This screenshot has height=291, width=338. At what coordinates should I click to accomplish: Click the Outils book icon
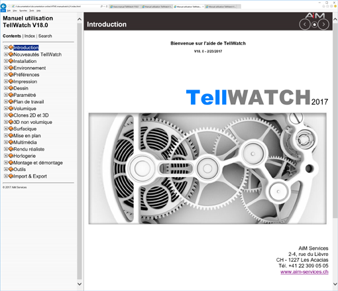tap(11, 169)
